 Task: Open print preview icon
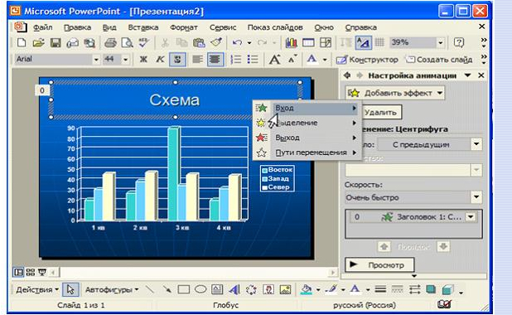(x=127, y=42)
